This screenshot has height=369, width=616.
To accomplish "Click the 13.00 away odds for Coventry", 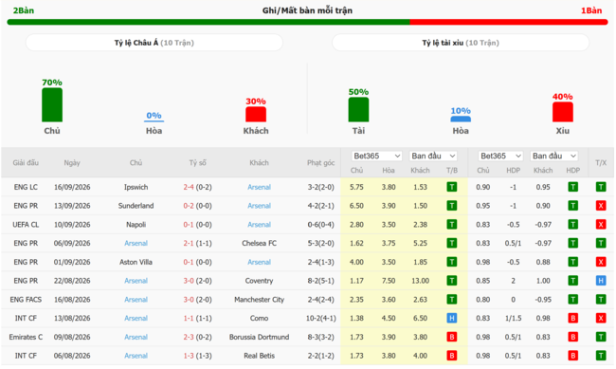I will pyautogui.click(x=420, y=281).
